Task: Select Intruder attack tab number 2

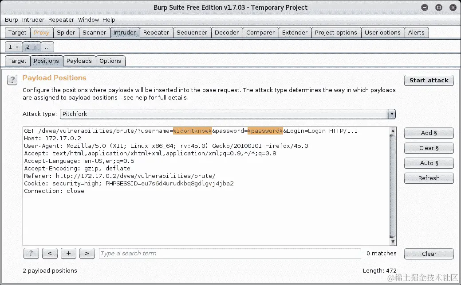Action: [28, 47]
